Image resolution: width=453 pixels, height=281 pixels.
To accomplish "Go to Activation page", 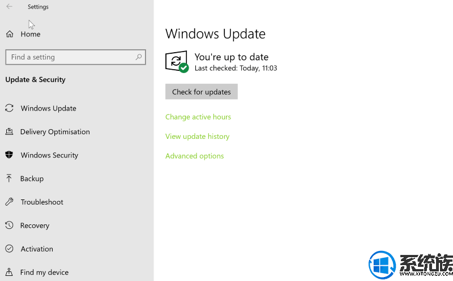I will pyautogui.click(x=37, y=249).
